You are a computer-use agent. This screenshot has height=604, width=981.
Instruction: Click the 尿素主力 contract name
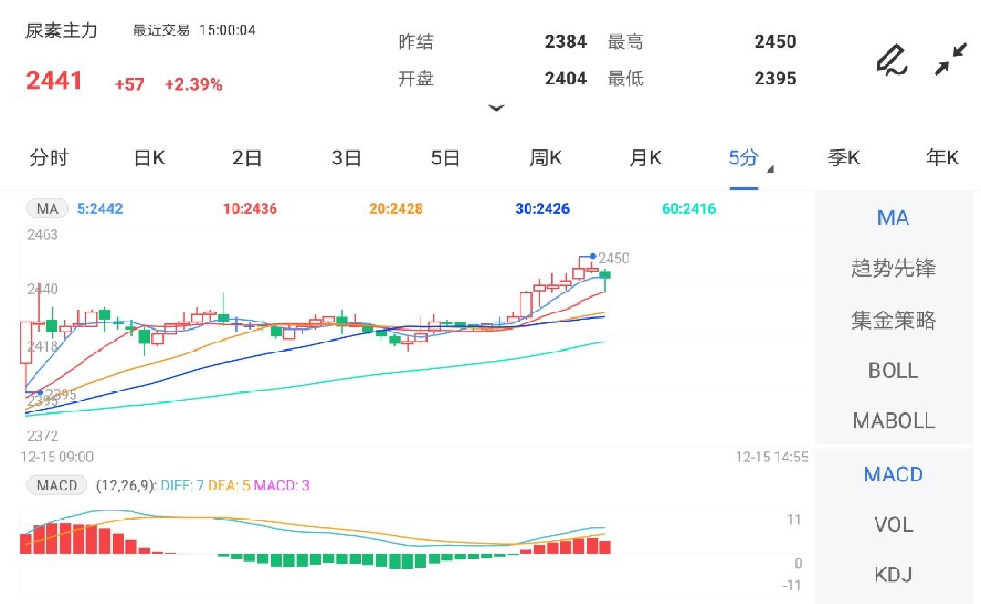point(61,30)
